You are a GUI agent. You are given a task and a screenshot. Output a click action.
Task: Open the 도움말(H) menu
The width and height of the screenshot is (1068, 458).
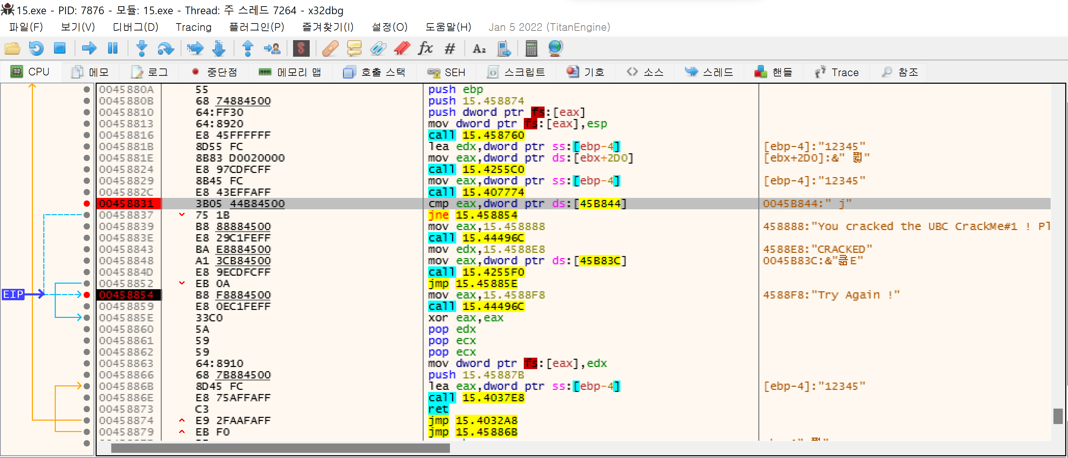(448, 27)
